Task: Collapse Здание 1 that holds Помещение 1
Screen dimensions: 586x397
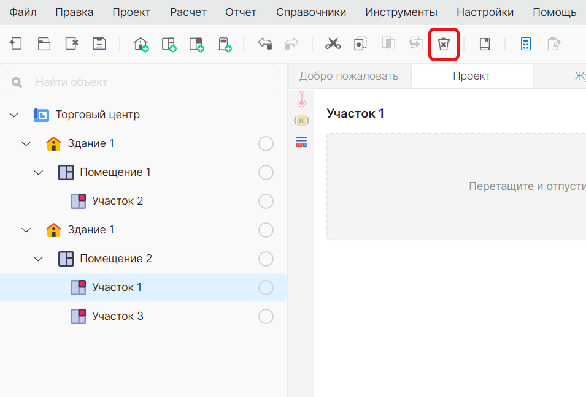Action: tap(26, 143)
